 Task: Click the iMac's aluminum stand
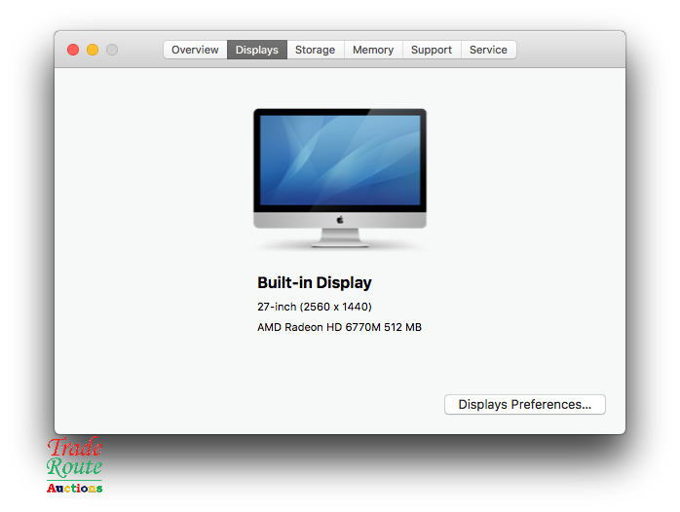[x=340, y=237]
